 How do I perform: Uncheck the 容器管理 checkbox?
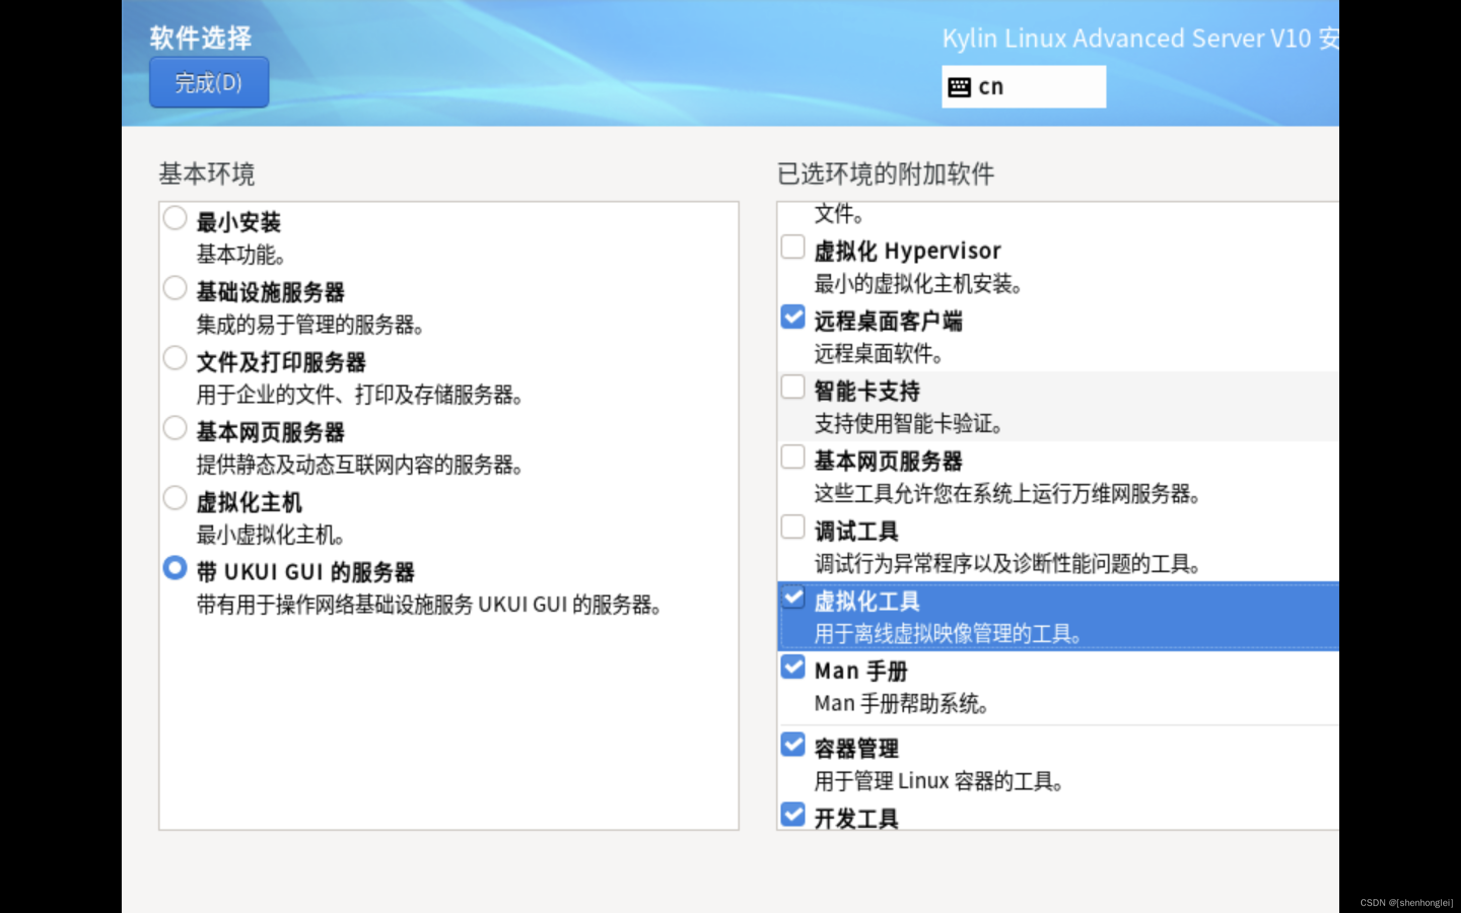click(793, 745)
